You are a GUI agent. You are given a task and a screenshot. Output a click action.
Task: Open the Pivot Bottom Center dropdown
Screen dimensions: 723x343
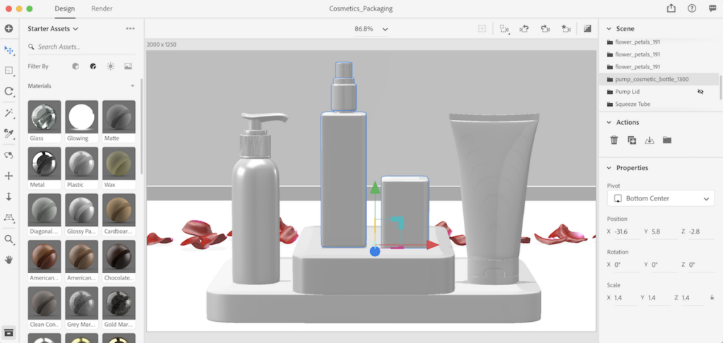pyautogui.click(x=660, y=199)
